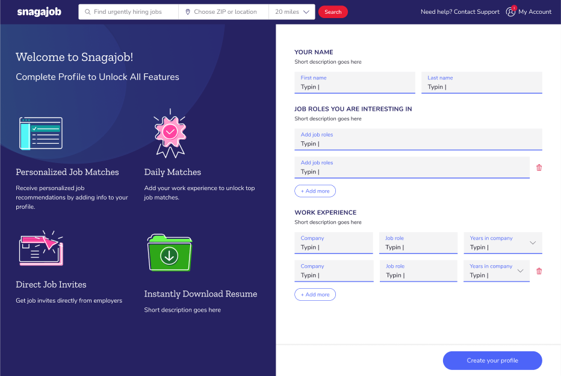Delete the second job role entry
The height and width of the screenshot is (376, 561).
(x=539, y=168)
